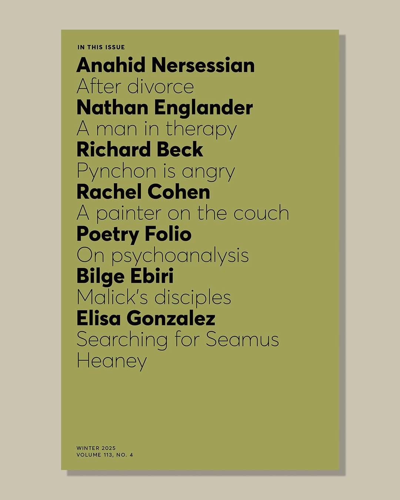Open 'A man in therapy' title
Screen dimensions: 400x500
click(x=156, y=129)
